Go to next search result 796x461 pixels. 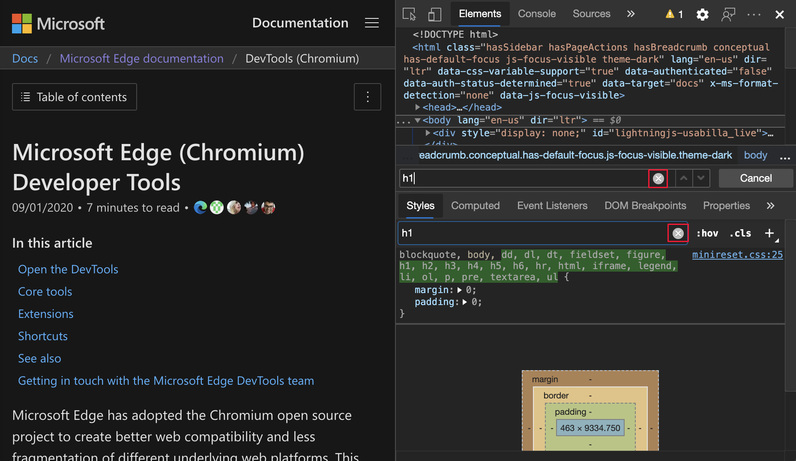click(x=701, y=178)
